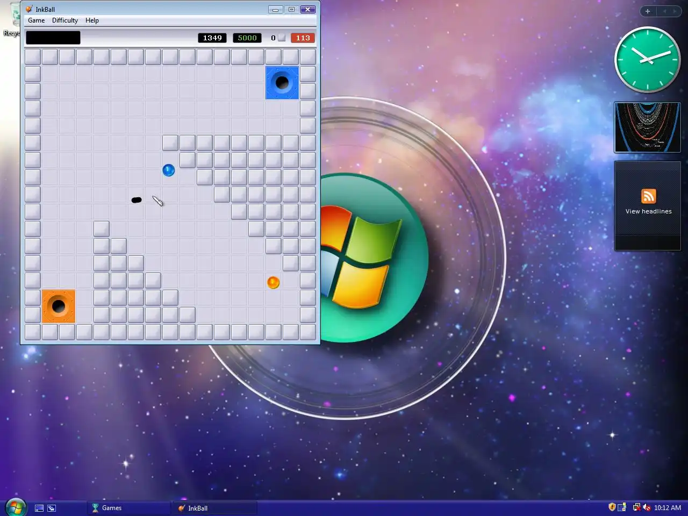This screenshot has width=688, height=516.
Task: Click the sidebar previous page arrow
Action: pos(664,11)
